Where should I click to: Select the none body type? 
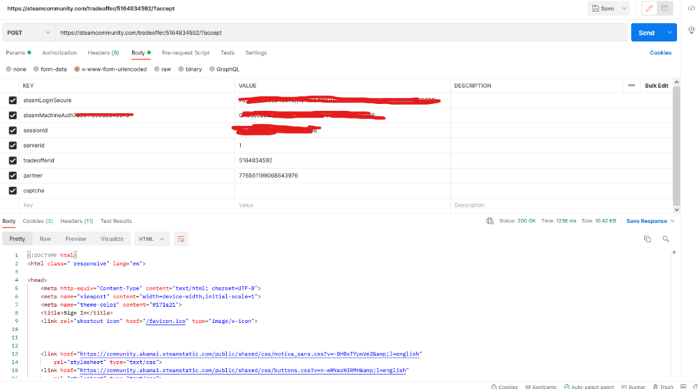point(8,69)
